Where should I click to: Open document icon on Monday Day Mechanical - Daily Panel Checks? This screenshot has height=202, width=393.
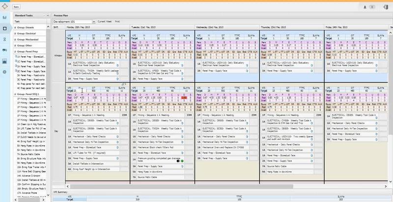point(117,137)
